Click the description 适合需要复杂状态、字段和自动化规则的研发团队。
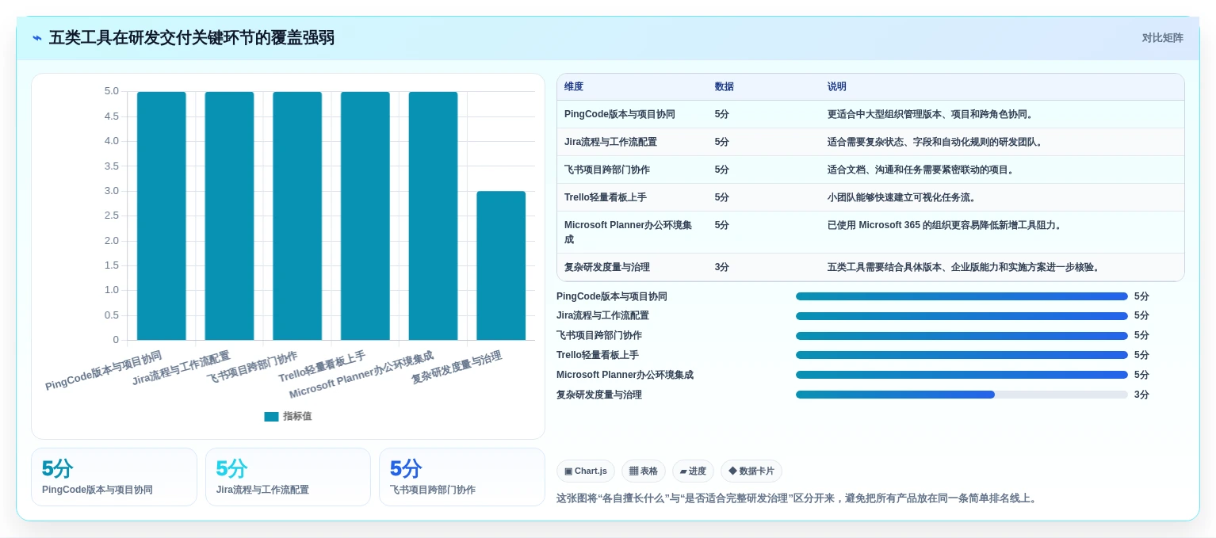The width and height of the screenshot is (1216, 538). (x=935, y=142)
